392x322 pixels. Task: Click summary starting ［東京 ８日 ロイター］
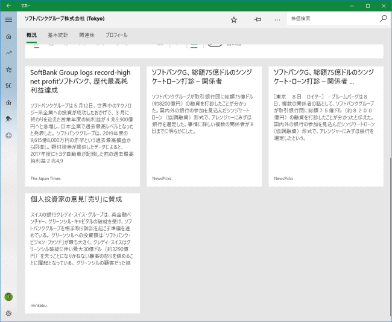[x=324, y=117]
